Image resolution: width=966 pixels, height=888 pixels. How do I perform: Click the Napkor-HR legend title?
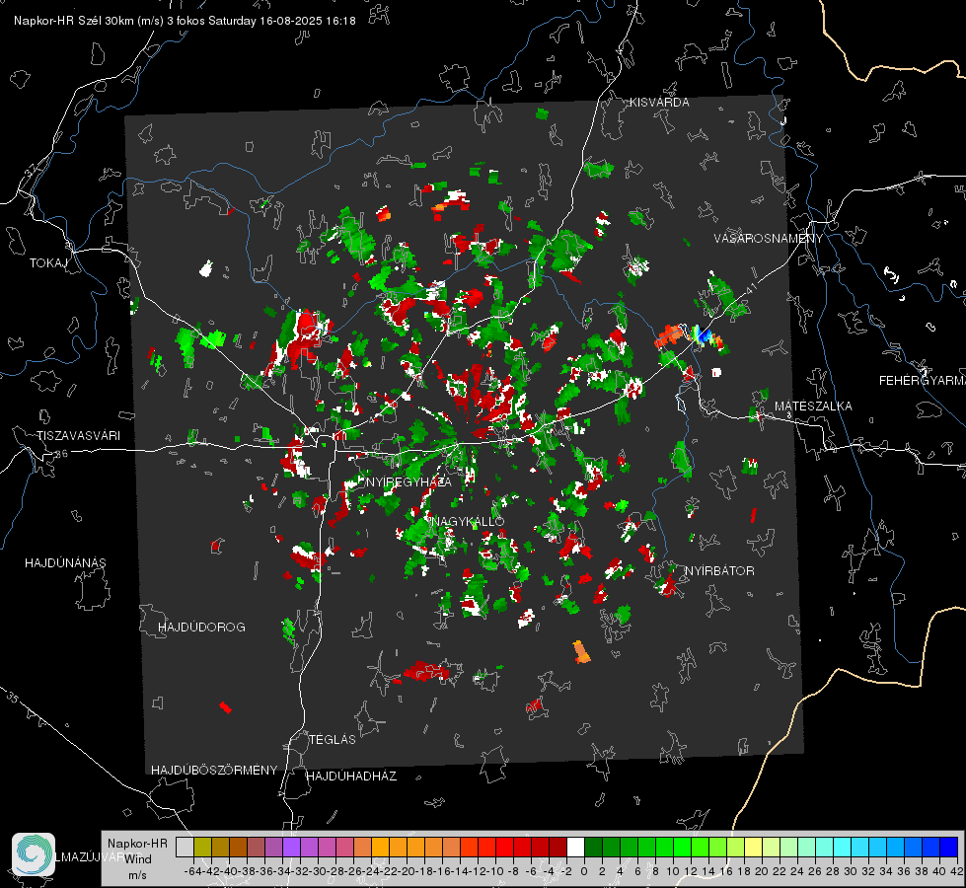137,844
